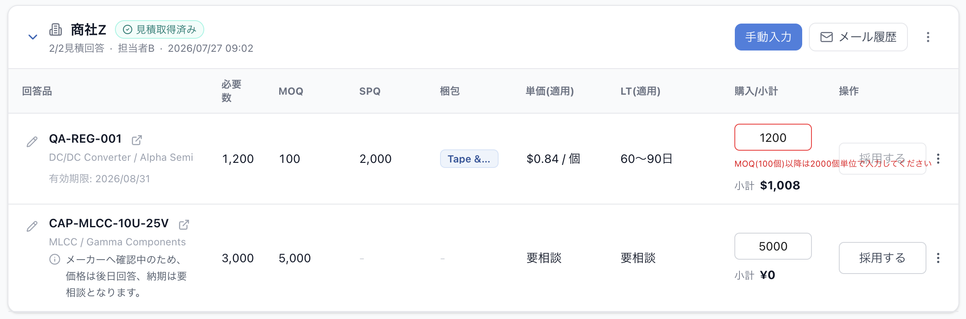This screenshot has width=966, height=319.
Task: Click the 採用する button for QA-REG-001
Action: (882, 159)
